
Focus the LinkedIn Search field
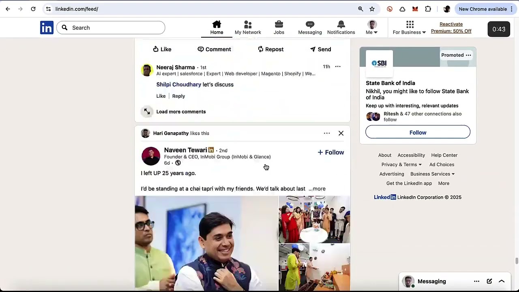tap(111, 28)
